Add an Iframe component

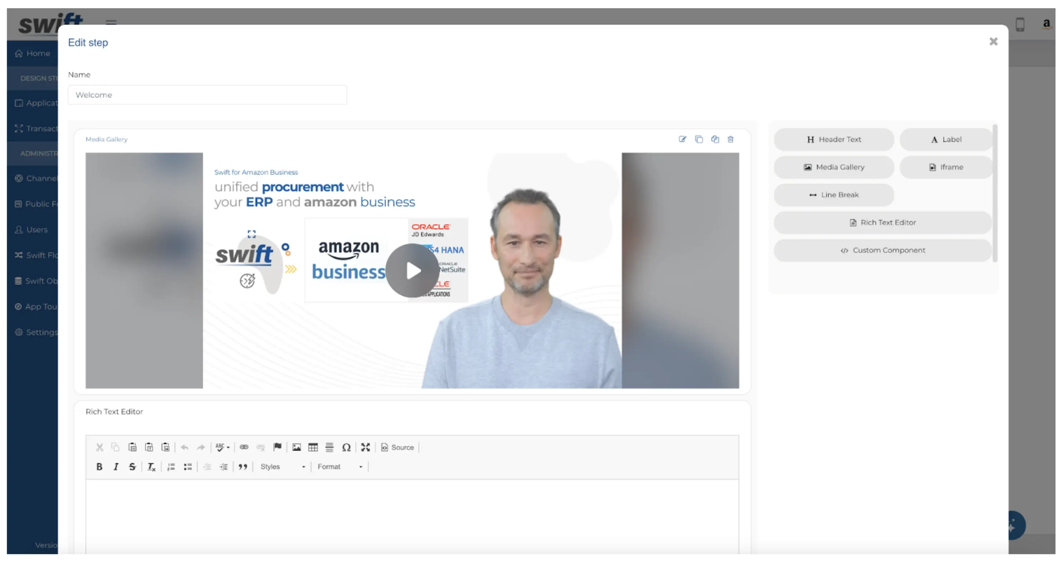coord(946,167)
